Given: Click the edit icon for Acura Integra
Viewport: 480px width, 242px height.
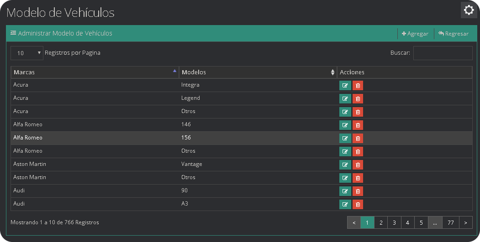Looking at the screenshot, I should [345, 86].
